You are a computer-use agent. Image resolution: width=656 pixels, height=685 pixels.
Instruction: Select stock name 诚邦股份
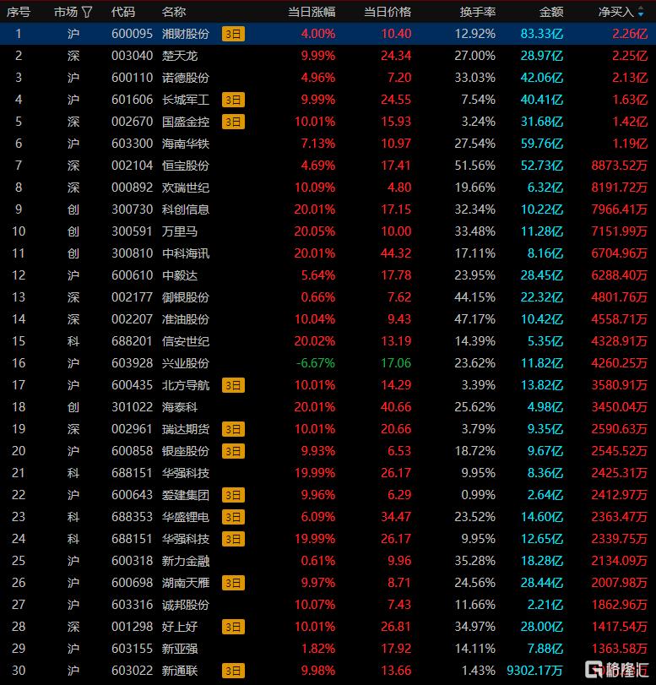[186, 605]
